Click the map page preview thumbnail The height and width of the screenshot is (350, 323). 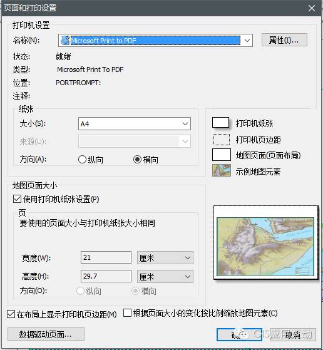265,242
